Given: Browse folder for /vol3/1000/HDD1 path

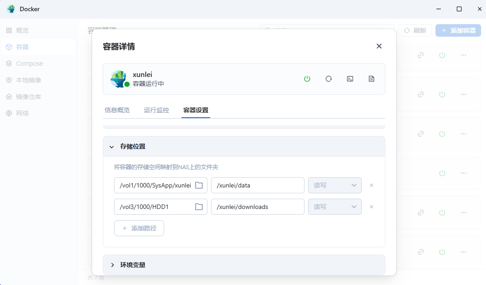Looking at the screenshot, I should (x=199, y=207).
